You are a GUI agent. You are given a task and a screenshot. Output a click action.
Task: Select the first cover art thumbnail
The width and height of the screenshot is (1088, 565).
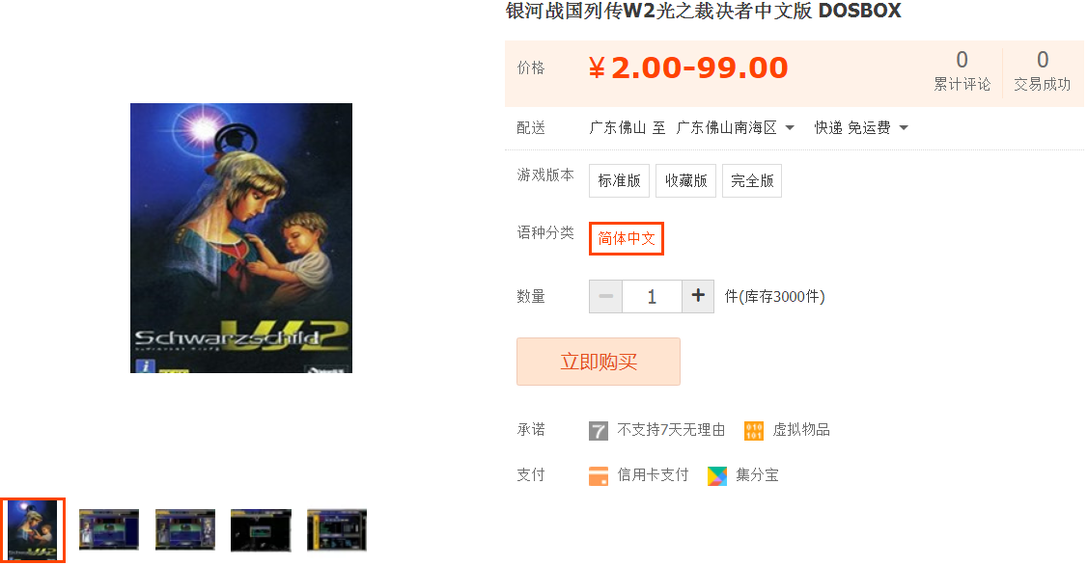pyautogui.click(x=33, y=530)
